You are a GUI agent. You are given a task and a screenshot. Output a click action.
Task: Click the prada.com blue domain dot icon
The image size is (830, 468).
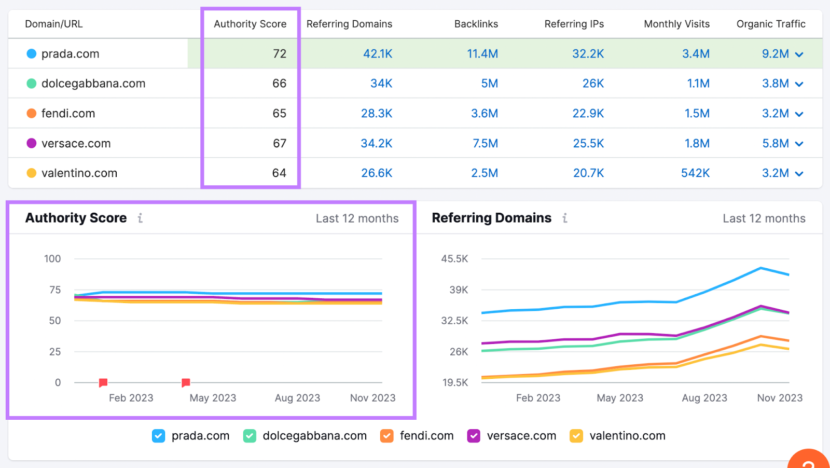[31, 53]
